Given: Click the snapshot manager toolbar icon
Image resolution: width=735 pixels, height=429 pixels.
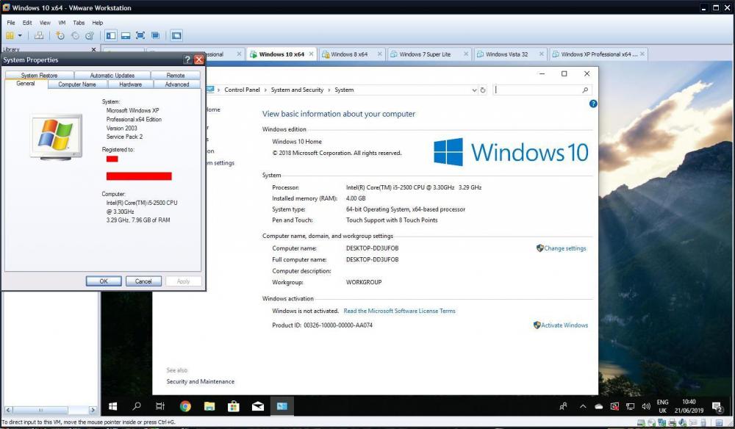Looking at the screenshot, I should (x=89, y=35).
